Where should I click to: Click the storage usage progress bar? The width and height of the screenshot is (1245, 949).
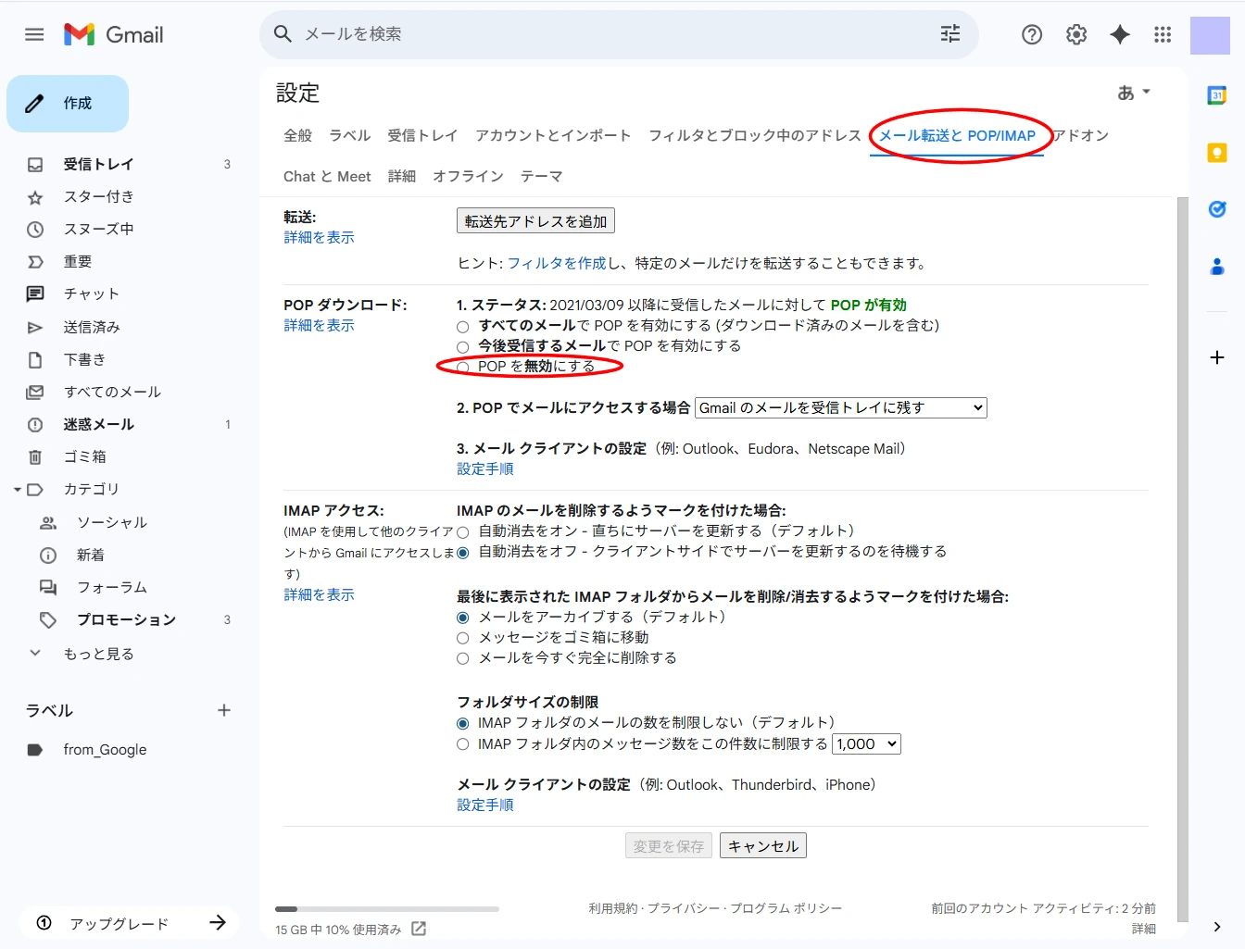point(386,909)
